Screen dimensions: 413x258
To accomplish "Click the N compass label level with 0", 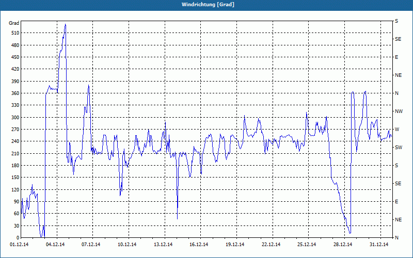I will point(397,238).
